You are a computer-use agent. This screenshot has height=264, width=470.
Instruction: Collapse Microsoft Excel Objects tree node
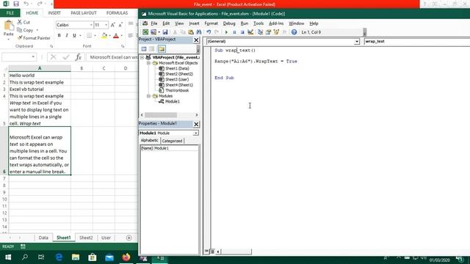[x=148, y=63]
